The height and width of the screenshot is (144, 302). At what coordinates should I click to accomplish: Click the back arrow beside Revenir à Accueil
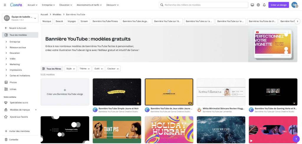pos(6,28)
